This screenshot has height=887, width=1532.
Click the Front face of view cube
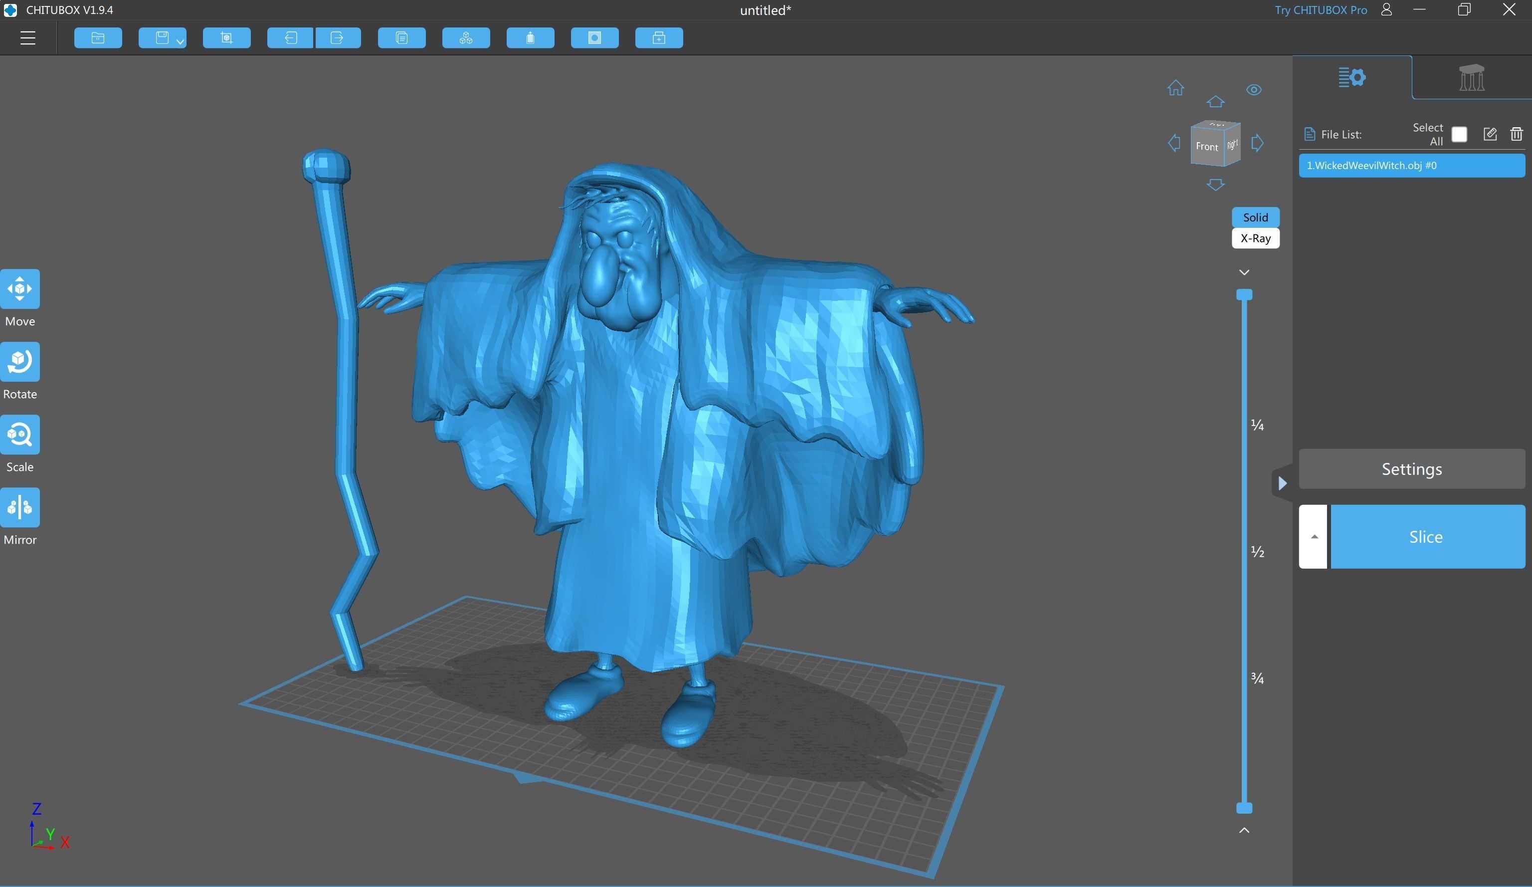(1206, 147)
